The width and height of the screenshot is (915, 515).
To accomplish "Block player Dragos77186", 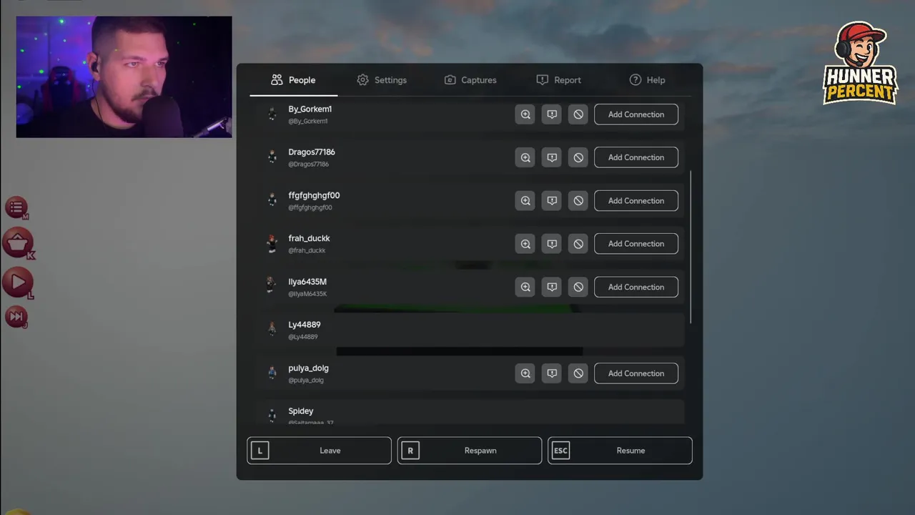I will click(578, 157).
